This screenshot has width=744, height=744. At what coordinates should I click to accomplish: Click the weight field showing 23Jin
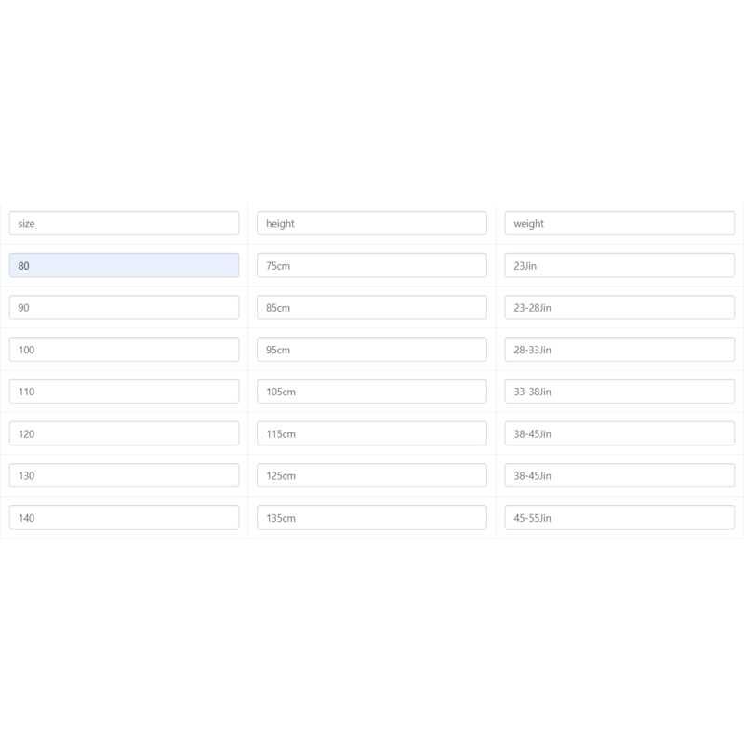[619, 265]
